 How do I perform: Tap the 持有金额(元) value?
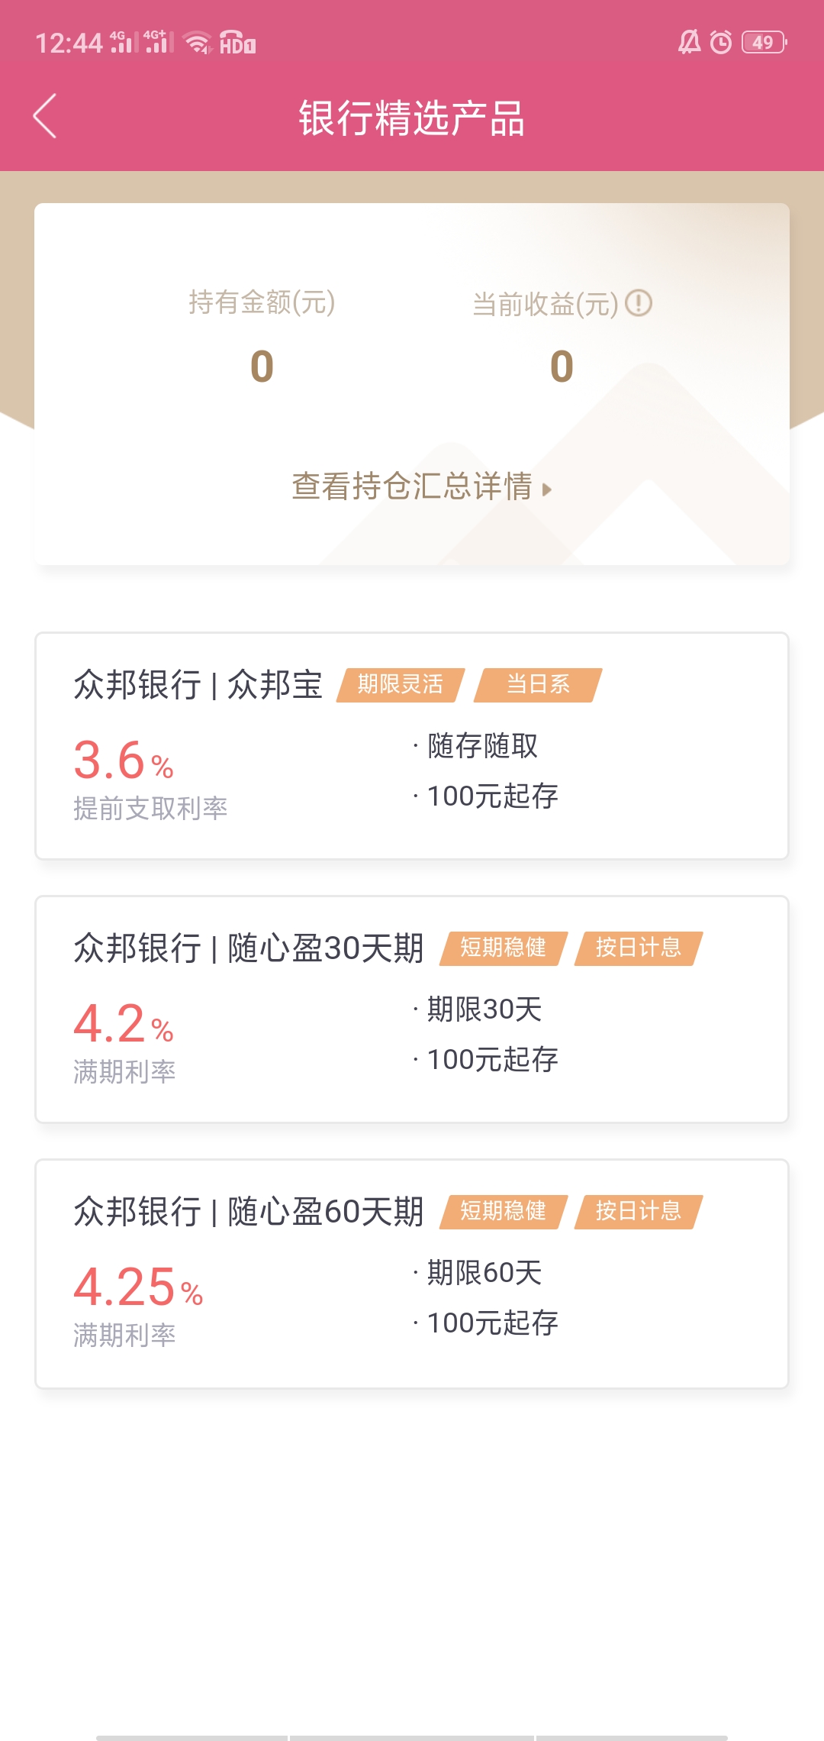tap(262, 367)
